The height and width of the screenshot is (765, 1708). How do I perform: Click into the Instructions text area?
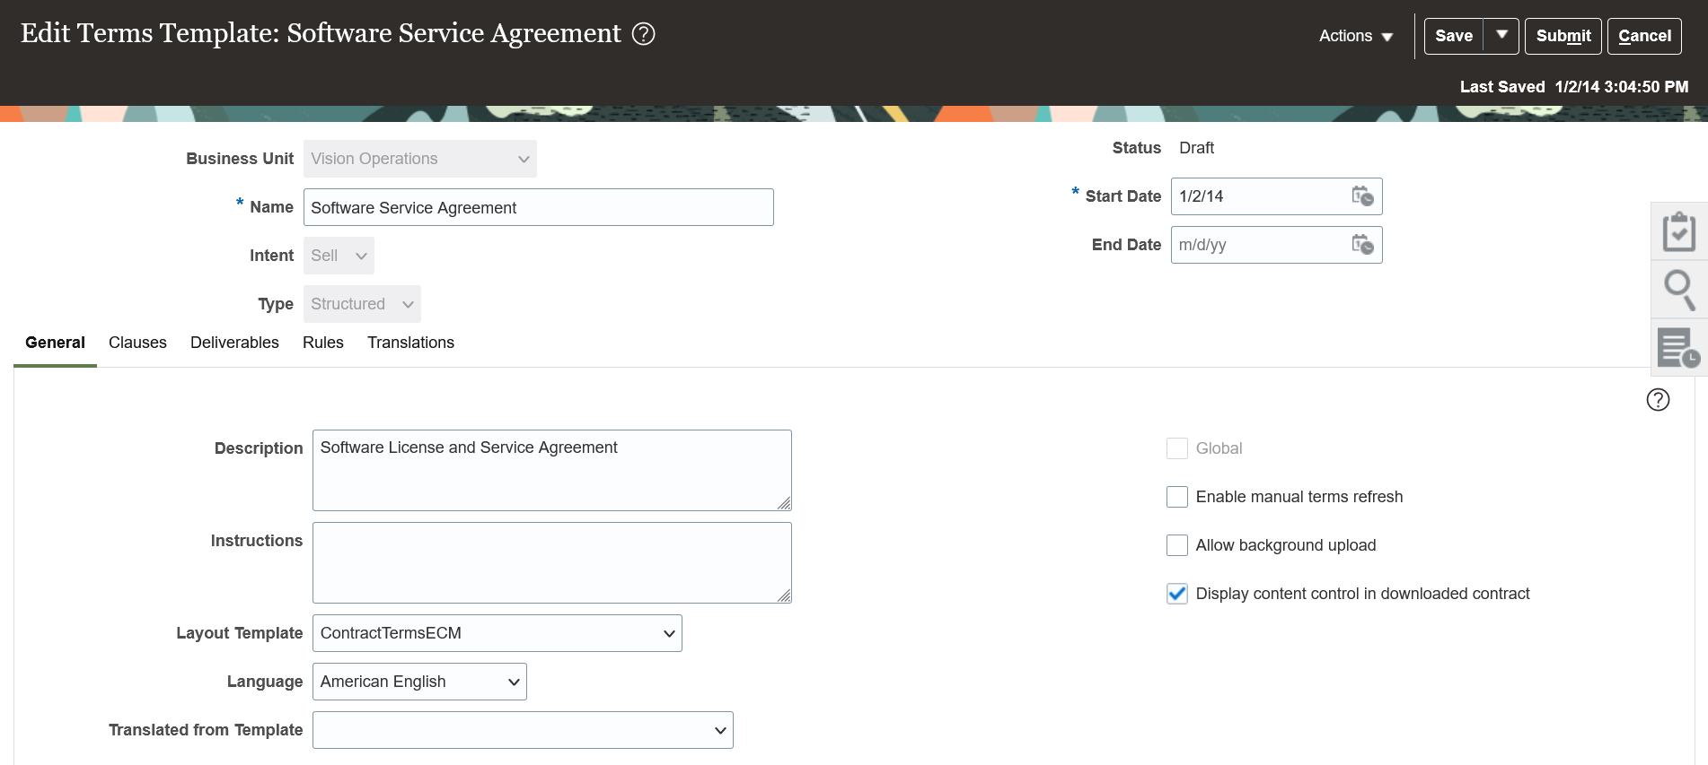pos(551,562)
